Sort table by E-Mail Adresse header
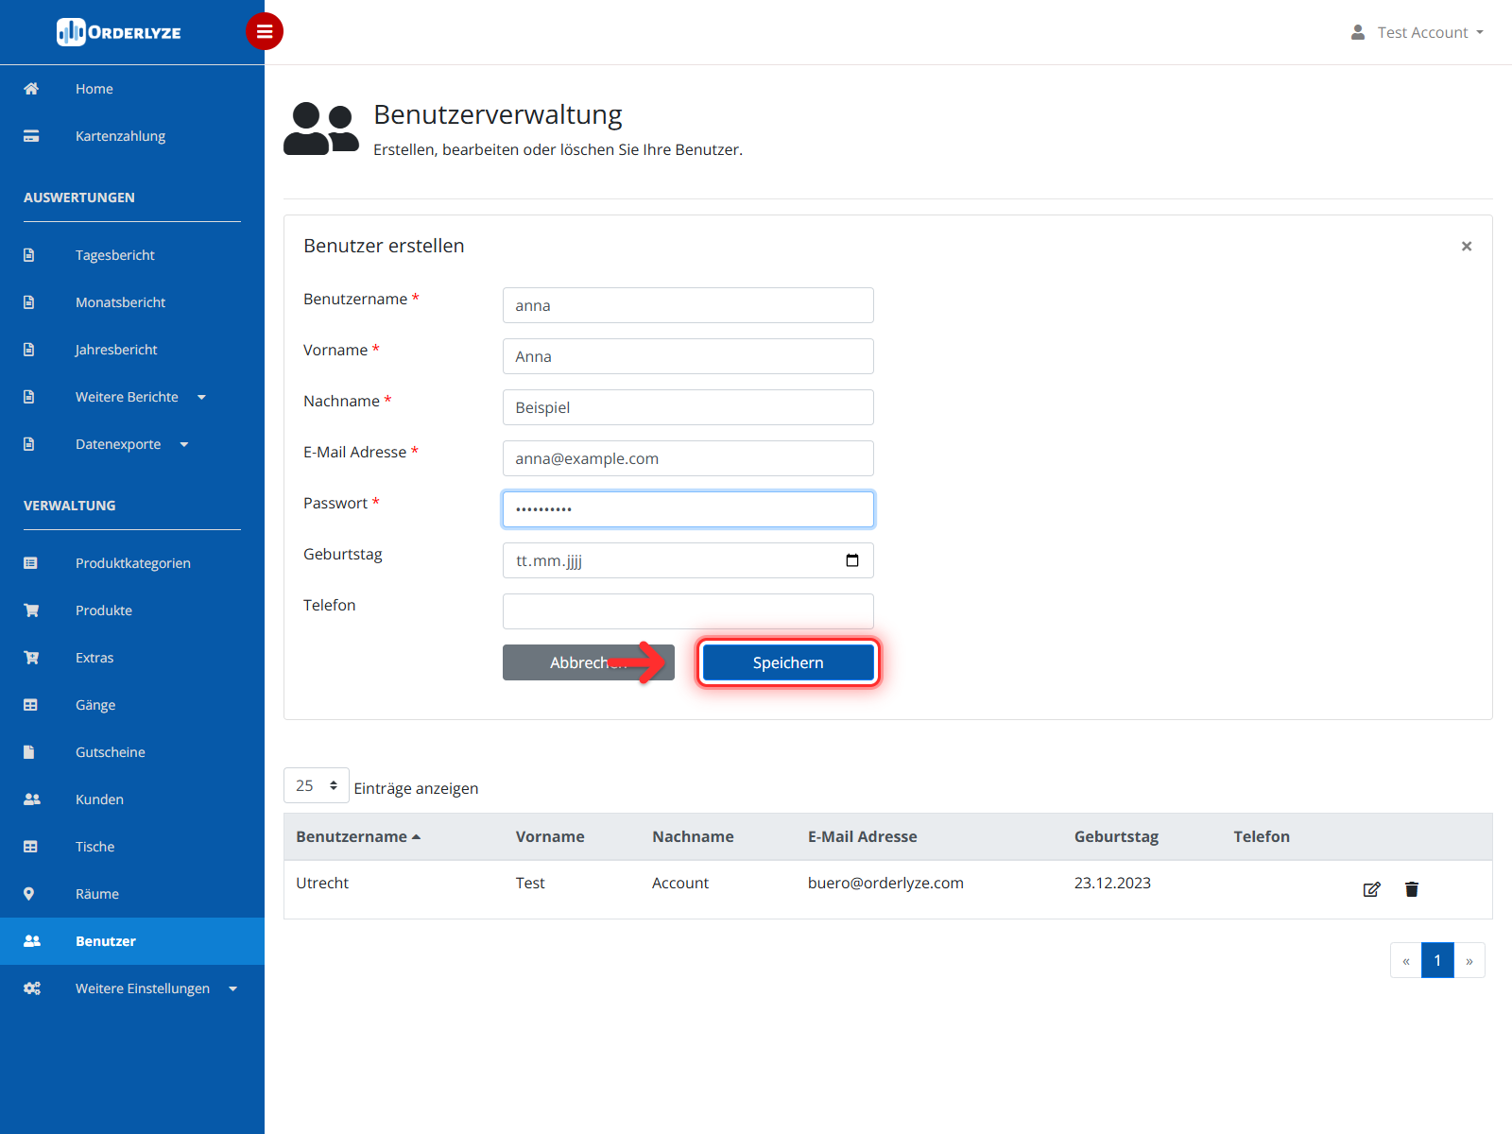The width and height of the screenshot is (1512, 1134). pyautogui.click(x=863, y=836)
